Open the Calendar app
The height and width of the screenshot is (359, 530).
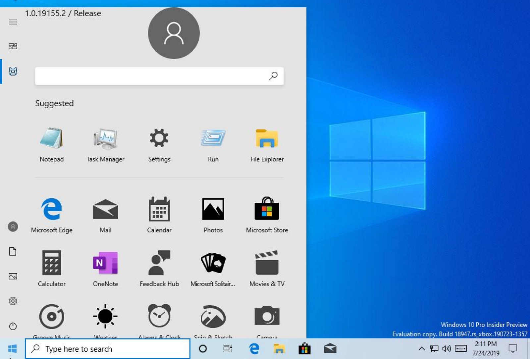[x=159, y=215]
